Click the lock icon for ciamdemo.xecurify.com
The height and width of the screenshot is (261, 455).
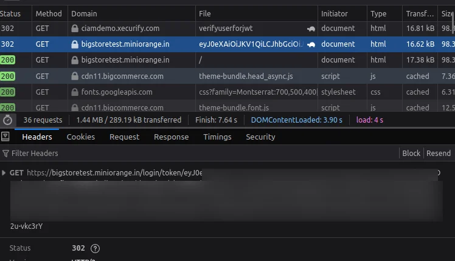click(75, 29)
